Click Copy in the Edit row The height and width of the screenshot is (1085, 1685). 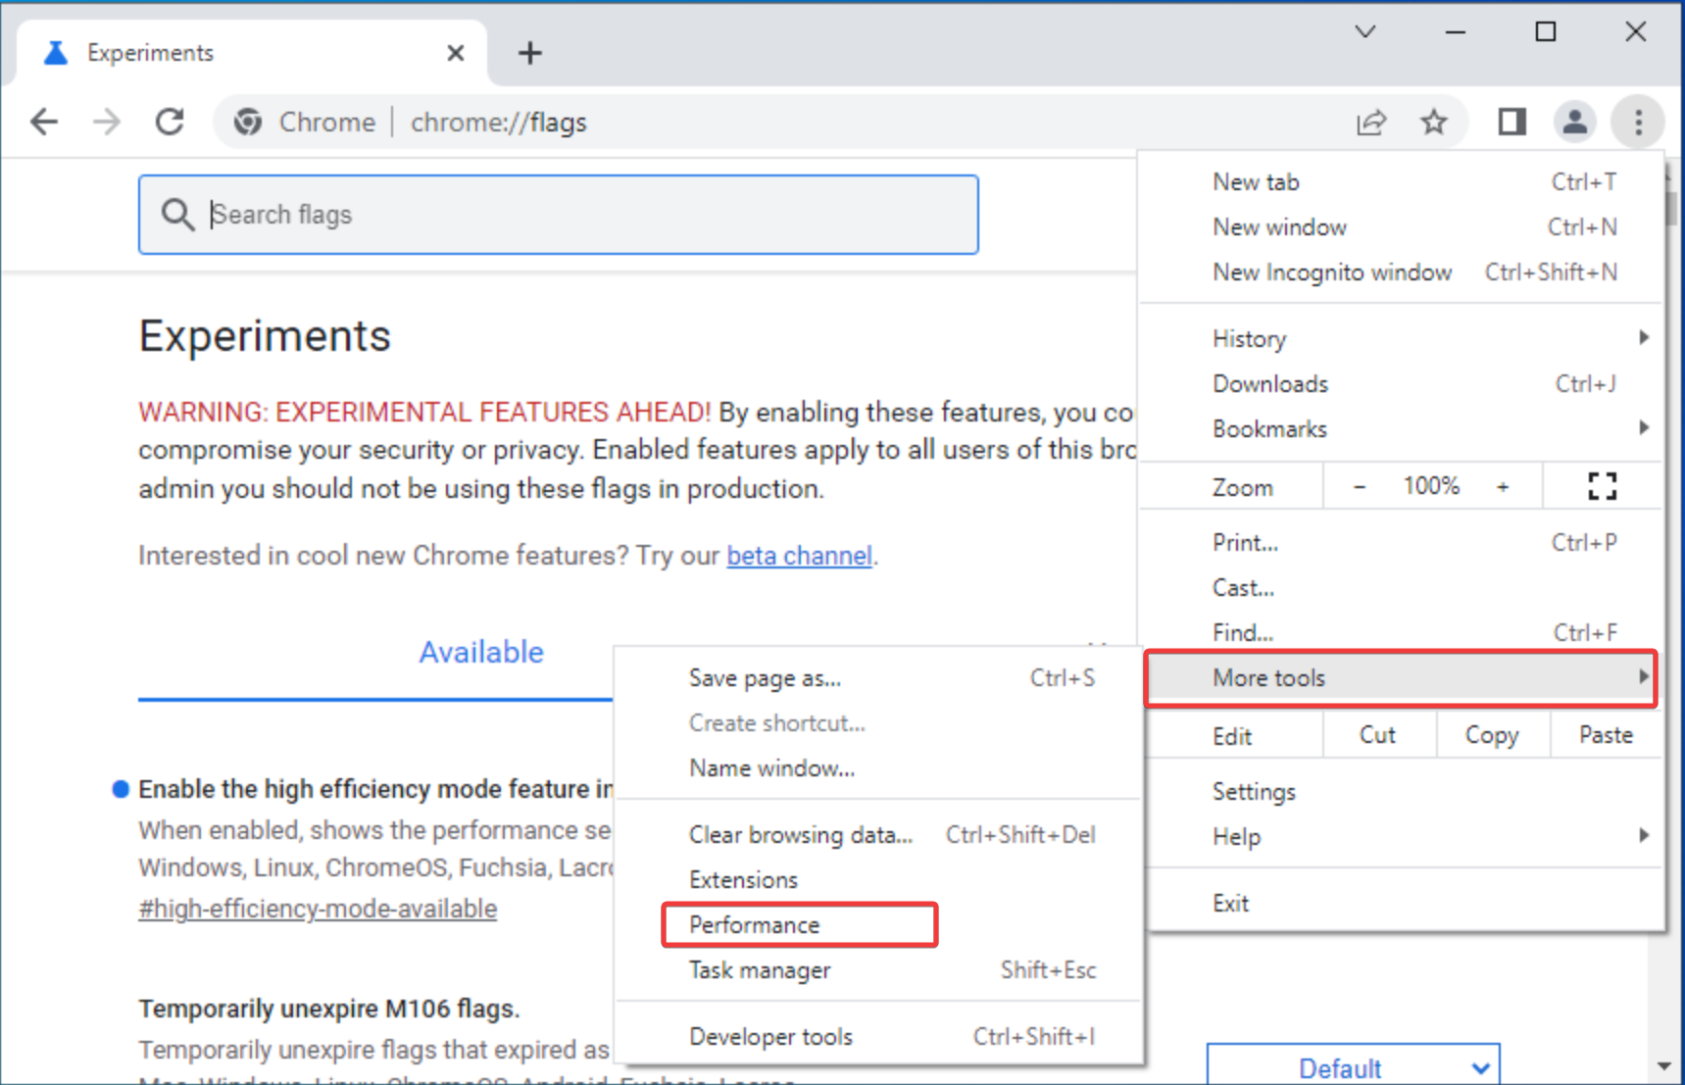[x=1492, y=735]
